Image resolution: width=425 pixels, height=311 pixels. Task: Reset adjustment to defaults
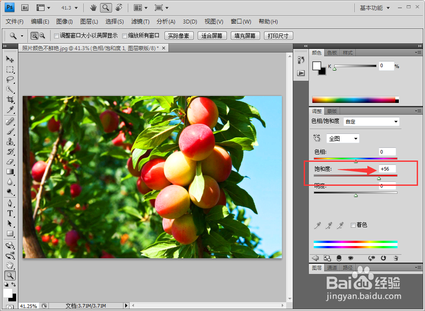(383, 258)
